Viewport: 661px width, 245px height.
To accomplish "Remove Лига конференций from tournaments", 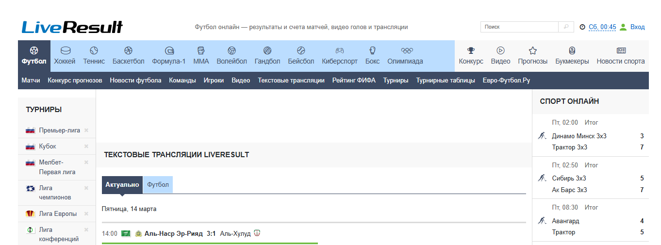I will (86, 229).
